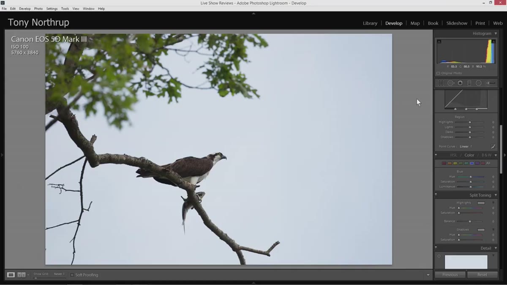Open the Settings menu
This screenshot has height=285, width=507.
click(52, 8)
